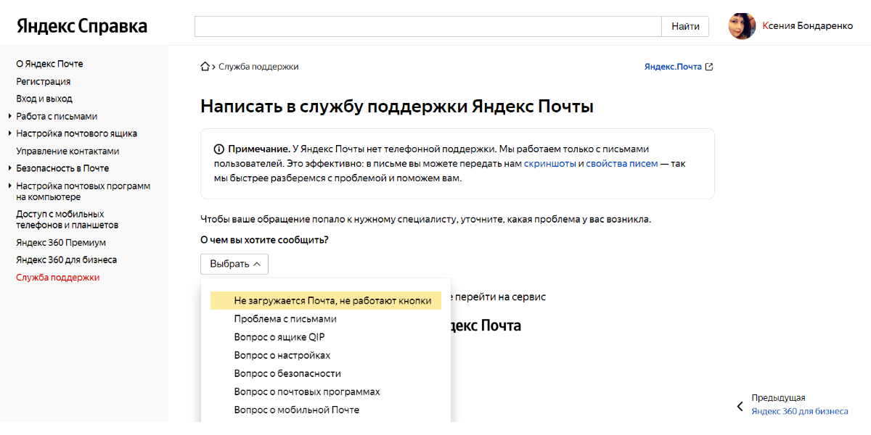The image size is (871, 435).
Task: Focus the help search field
Action: point(428,26)
